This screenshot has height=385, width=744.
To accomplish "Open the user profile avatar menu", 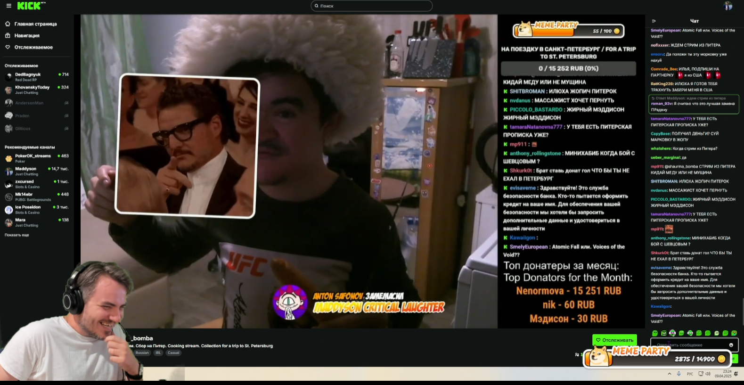I will click(x=728, y=6).
